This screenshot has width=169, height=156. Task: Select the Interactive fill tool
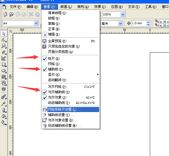pos(4,122)
